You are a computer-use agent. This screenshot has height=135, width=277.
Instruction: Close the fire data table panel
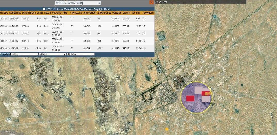tap(151, 2)
